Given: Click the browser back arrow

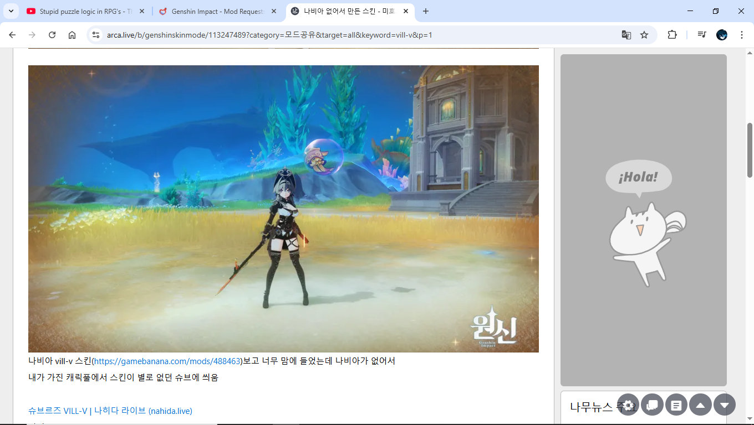Looking at the screenshot, I should click(x=12, y=35).
